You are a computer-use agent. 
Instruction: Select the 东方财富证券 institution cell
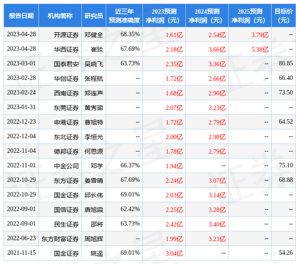60,239
